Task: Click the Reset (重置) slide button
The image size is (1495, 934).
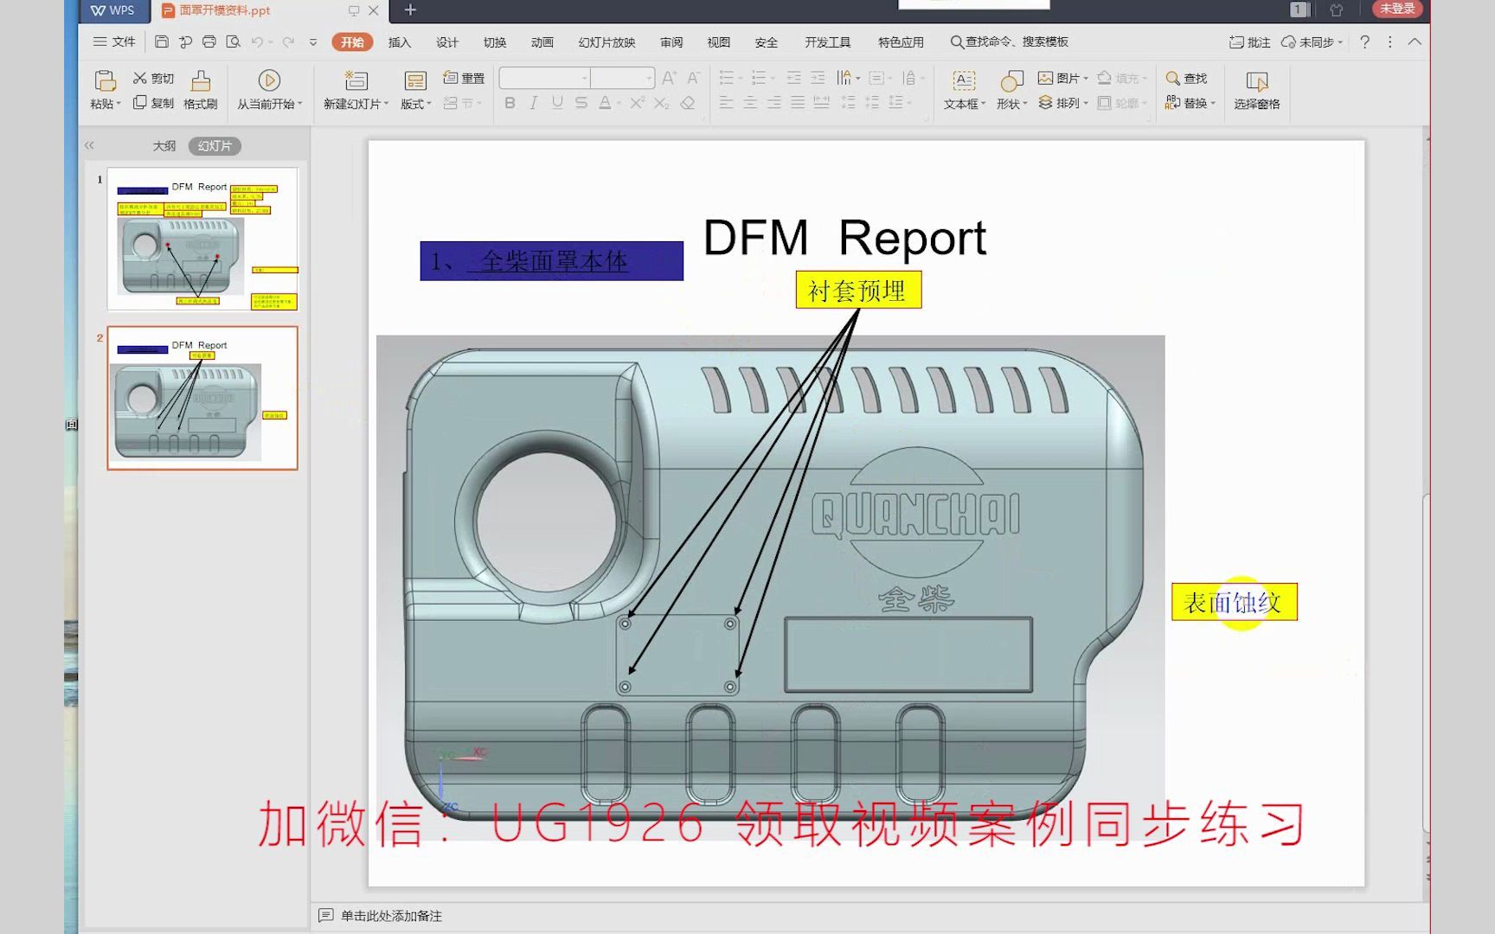Action: click(464, 78)
